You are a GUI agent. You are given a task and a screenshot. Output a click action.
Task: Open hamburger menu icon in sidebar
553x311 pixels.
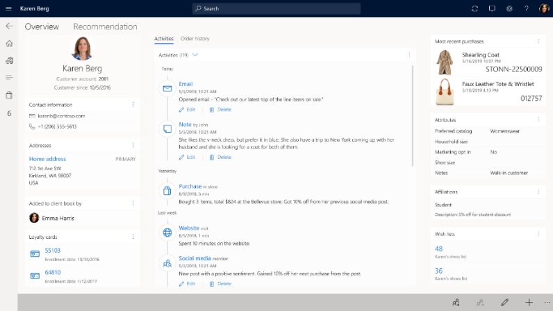(9, 77)
